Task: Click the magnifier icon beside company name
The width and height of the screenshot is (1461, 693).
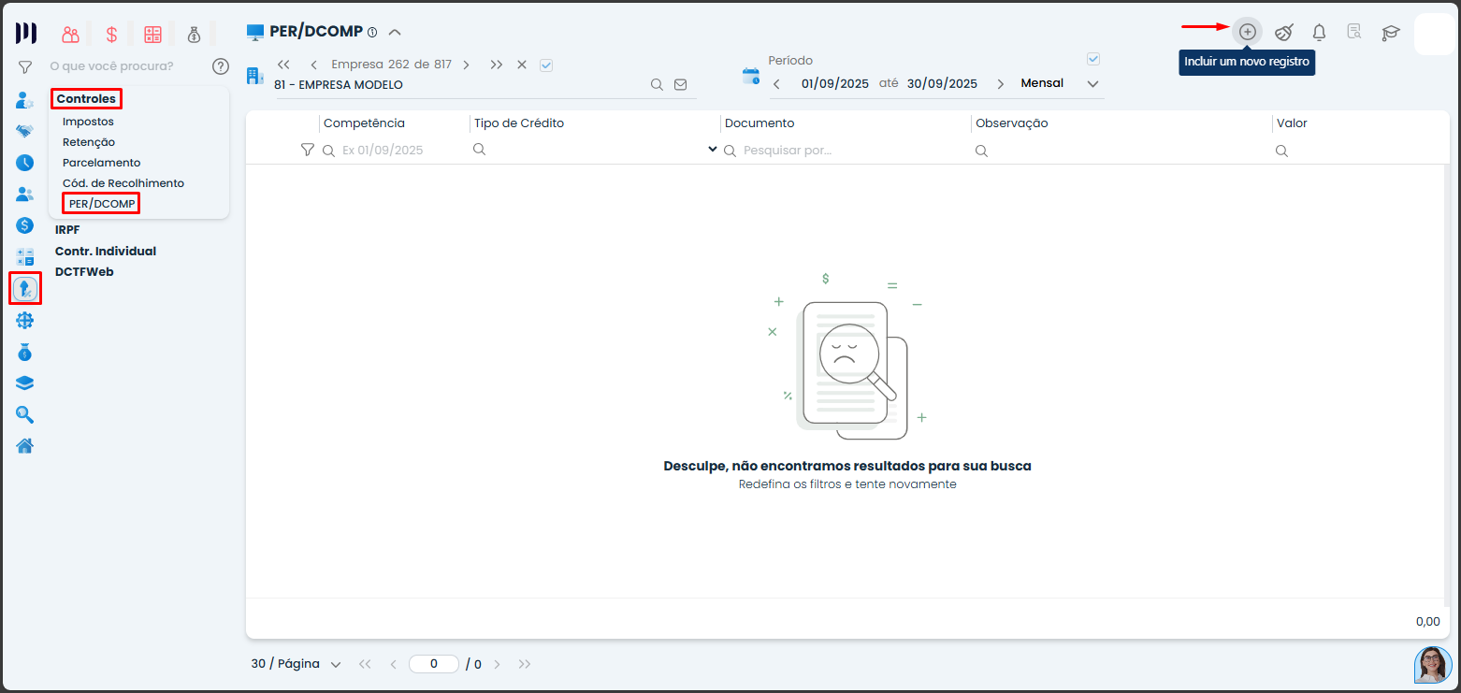Action: (658, 84)
